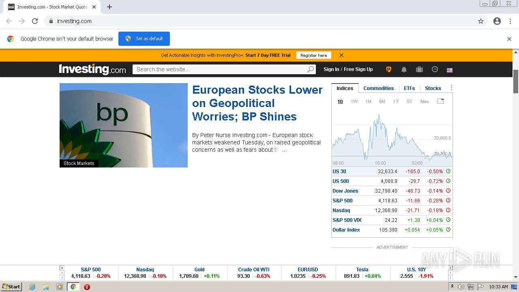Click EUR/USD in the bottom ticker bar

coord(308,269)
